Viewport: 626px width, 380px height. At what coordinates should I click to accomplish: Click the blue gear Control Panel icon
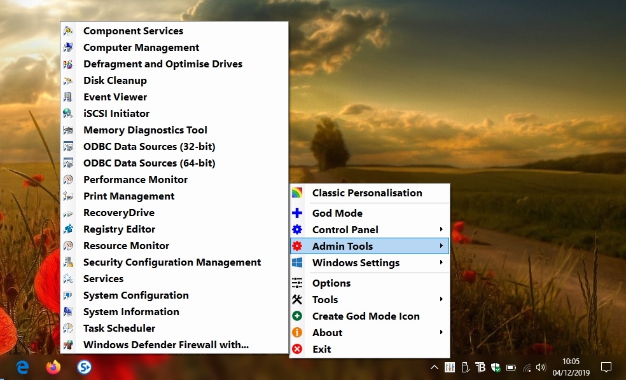click(297, 229)
